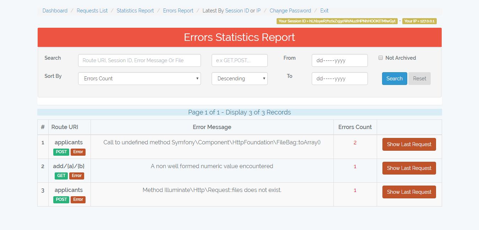This screenshot has height=230, width=479.
Task: View latest by Session ID
Action: tap(237, 11)
